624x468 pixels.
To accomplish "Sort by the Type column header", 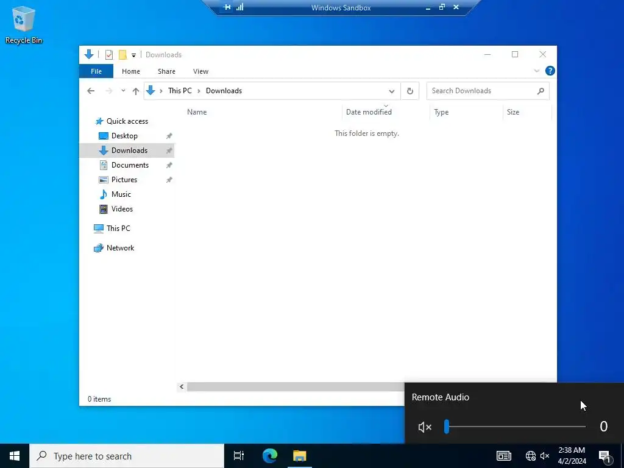I will click(466, 112).
